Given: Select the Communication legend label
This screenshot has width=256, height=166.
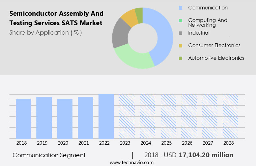Looking at the screenshot, I should (x=208, y=8).
